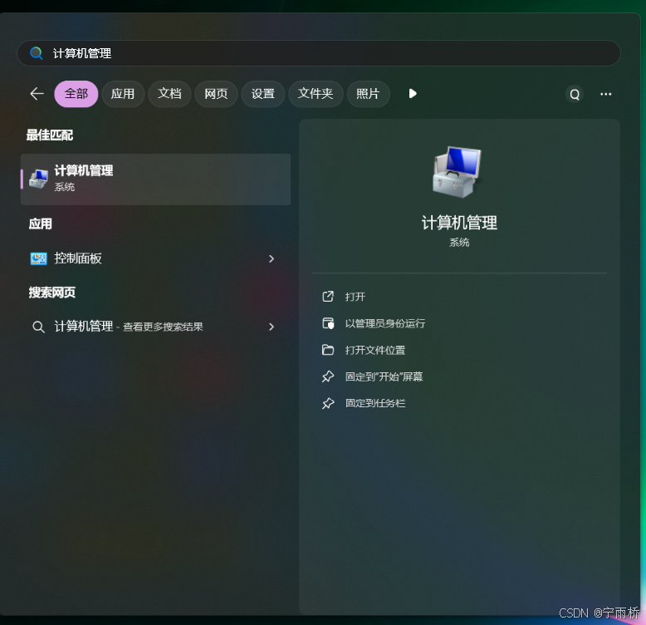Click the small 计算机管理 icon in best match
The width and height of the screenshot is (646, 625).
[x=39, y=179]
